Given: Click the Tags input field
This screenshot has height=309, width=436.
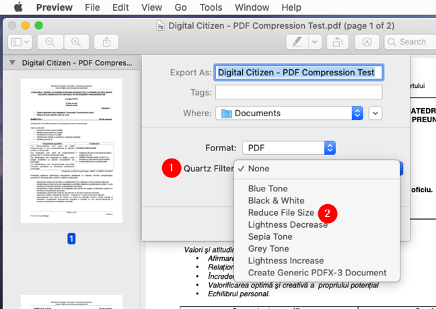Looking at the screenshot, I should 298,92.
